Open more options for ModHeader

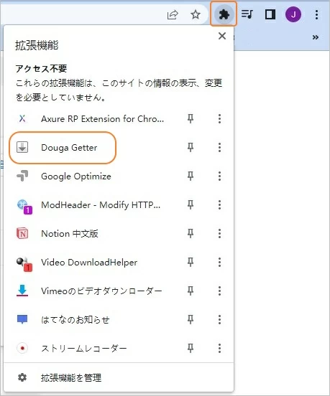(x=219, y=205)
